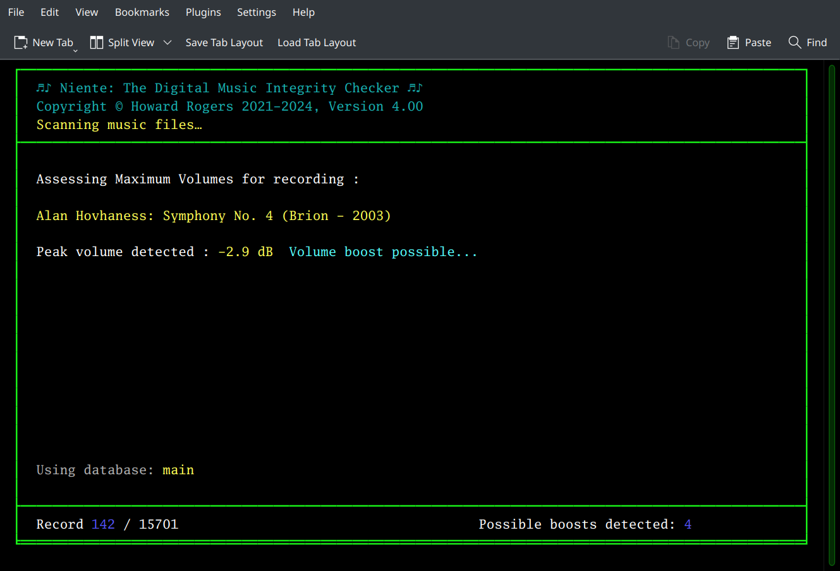Open the Settings menu

coord(257,12)
